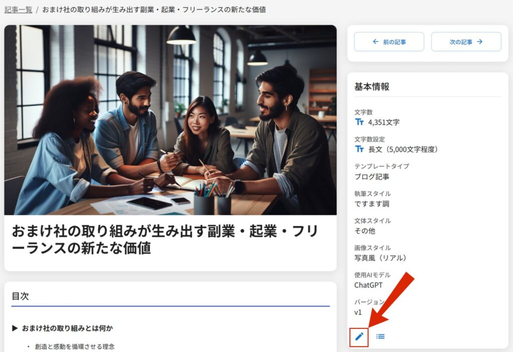Jump to 創造と感動を循環させる理念 section
Image resolution: width=513 pixels, height=352 pixels.
(75, 346)
